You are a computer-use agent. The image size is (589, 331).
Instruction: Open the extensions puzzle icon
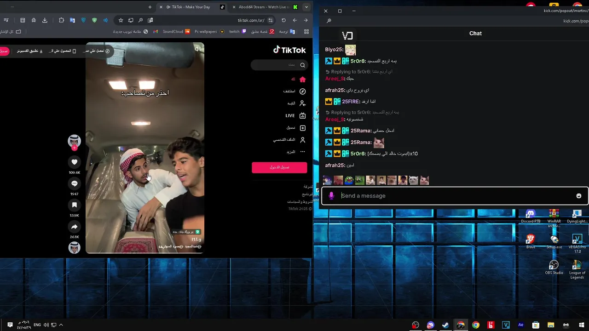point(61,20)
